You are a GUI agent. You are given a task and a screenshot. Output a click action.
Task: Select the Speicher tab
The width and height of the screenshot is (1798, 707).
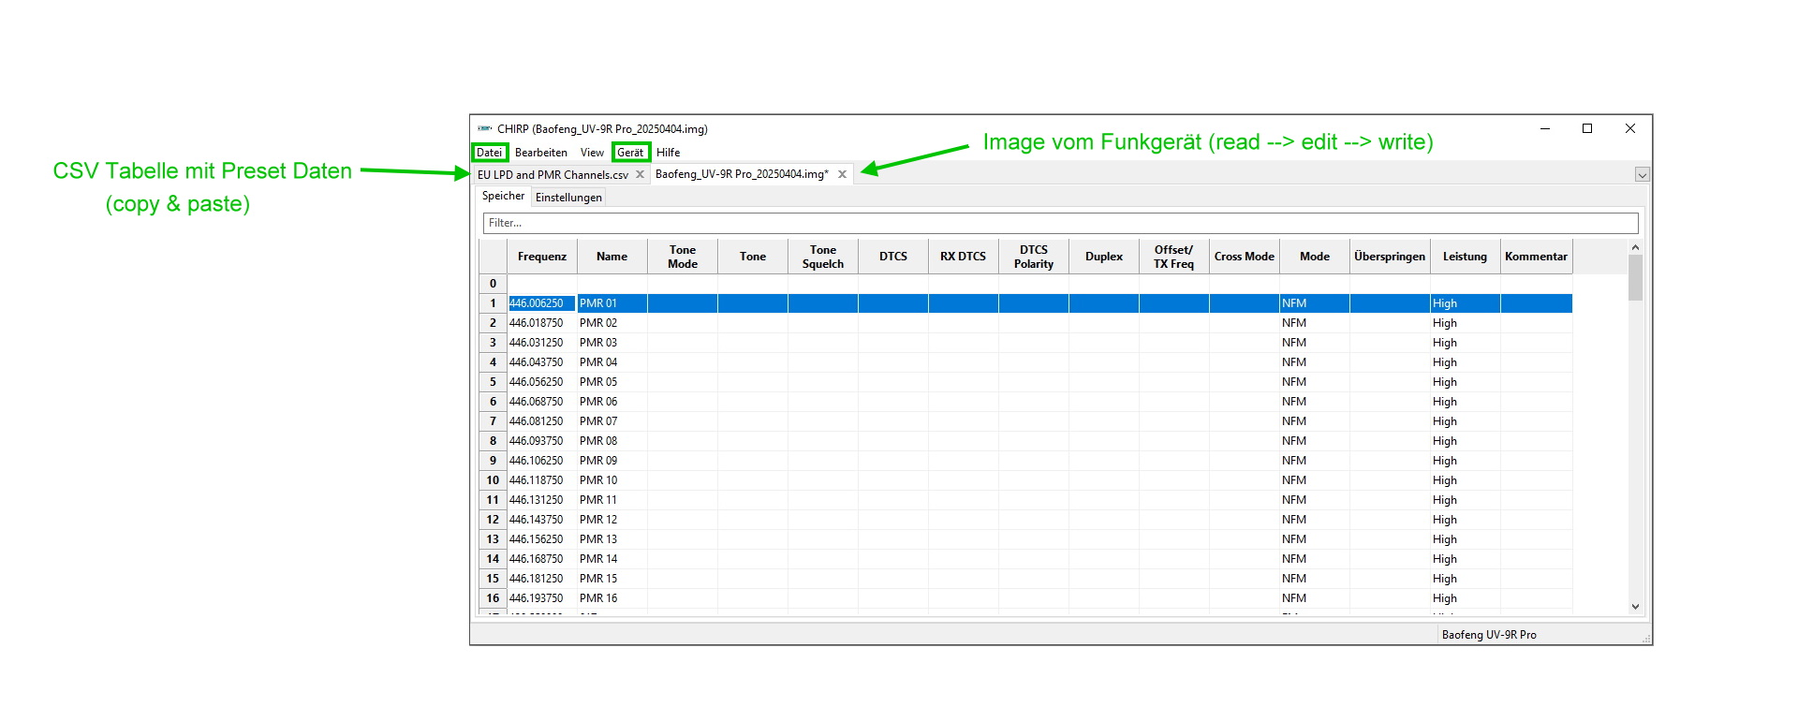point(503,196)
